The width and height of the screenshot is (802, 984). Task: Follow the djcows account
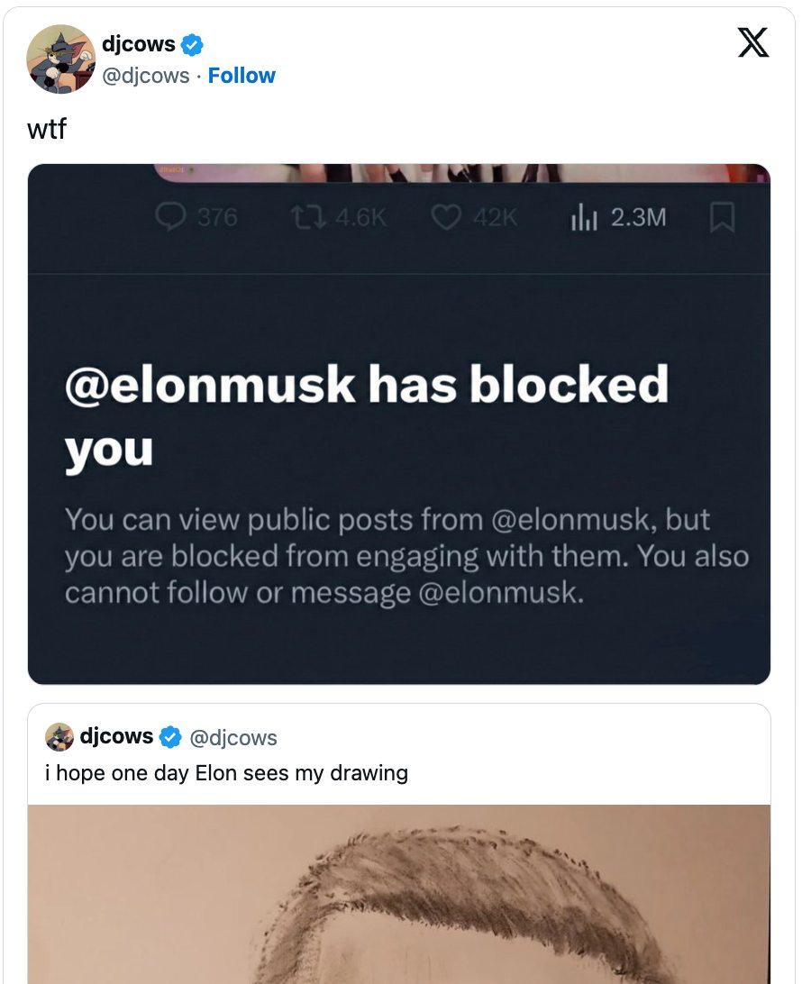click(242, 76)
